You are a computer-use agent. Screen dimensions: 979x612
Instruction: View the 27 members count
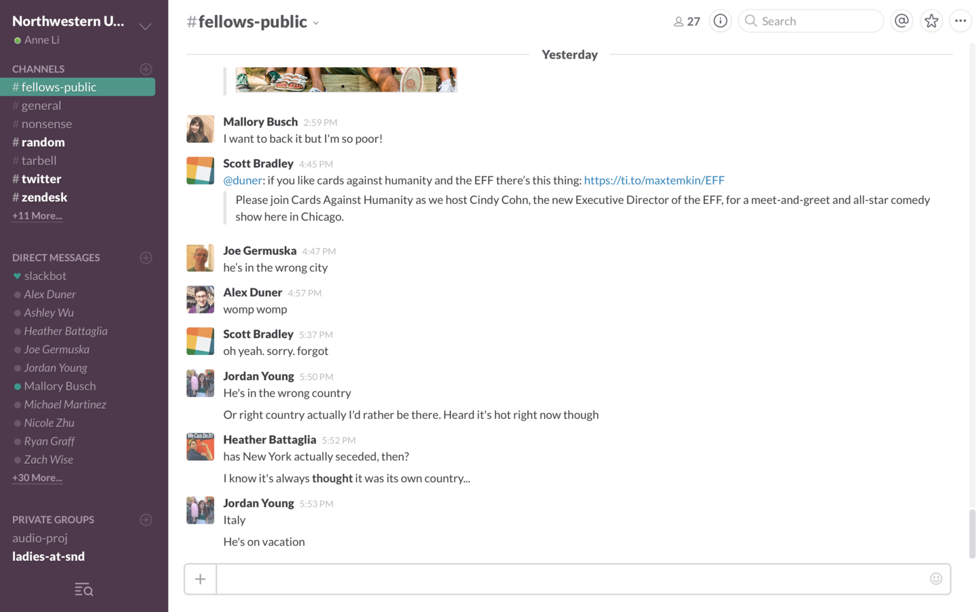point(687,22)
